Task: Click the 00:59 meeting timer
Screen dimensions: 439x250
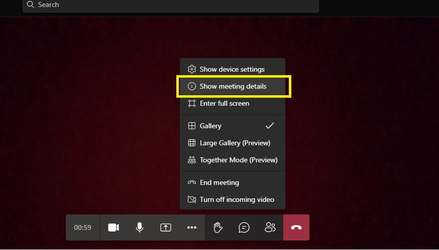Action: [x=82, y=227]
